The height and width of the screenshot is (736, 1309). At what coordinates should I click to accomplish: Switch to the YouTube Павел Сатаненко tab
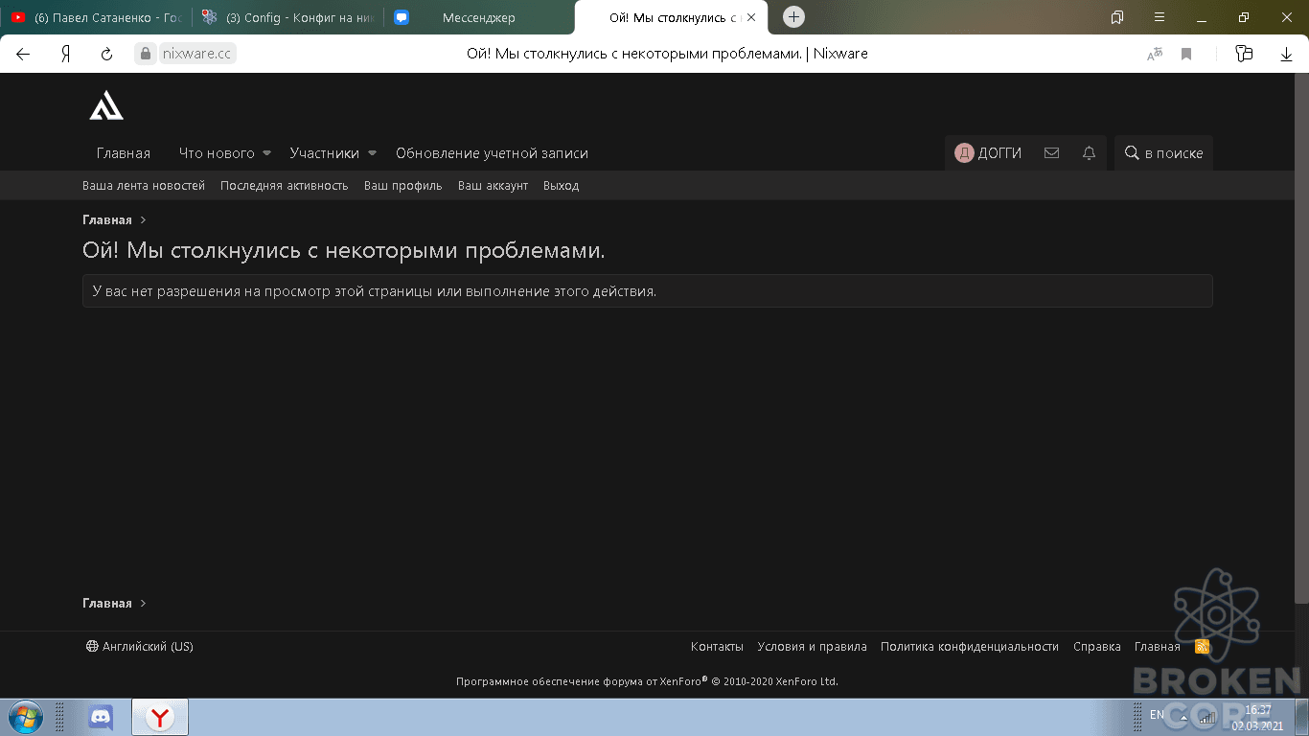[x=96, y=17]
